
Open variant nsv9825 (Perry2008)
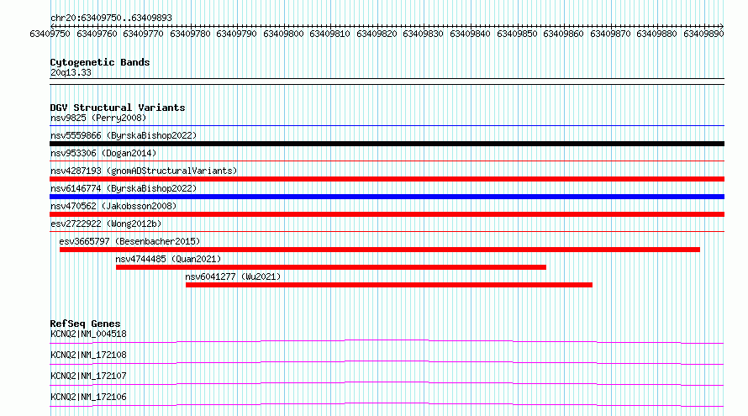point(98,118)
